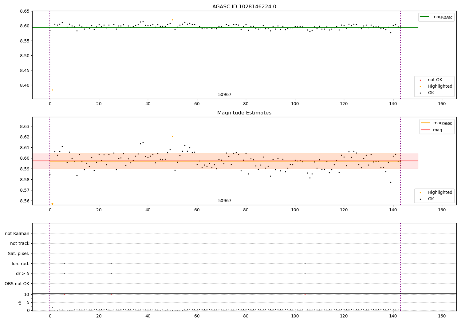Click the '50967' label in the top plot

(225, 95)
